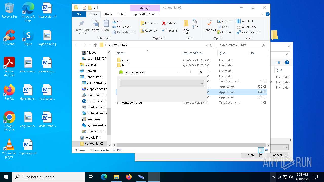Open Customize Quick Access Toolbar dropdown
Image resolution: width=324 pixels, height=182 pixels.
pos(94,8)
